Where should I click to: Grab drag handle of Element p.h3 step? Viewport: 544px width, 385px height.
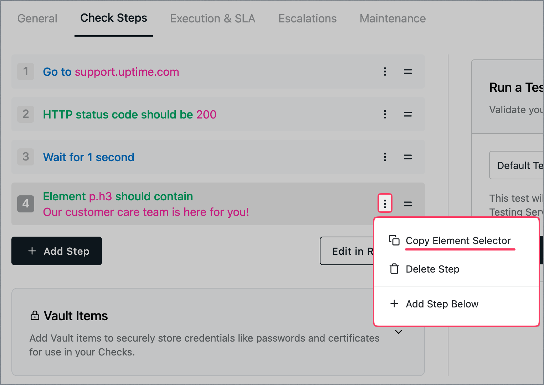click(408, 204)
